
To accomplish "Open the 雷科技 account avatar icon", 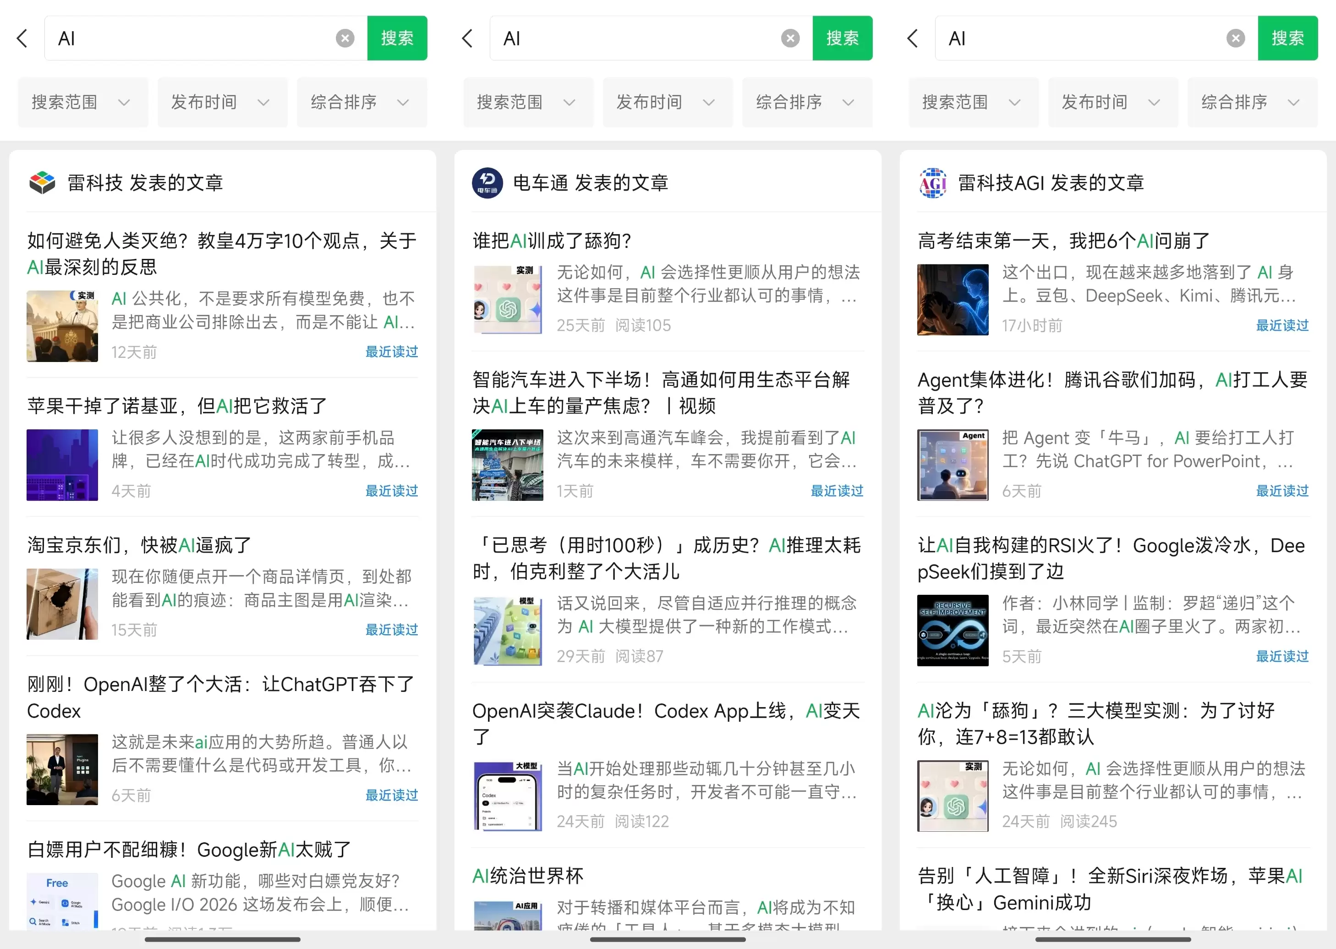I will tap(42, 183).
